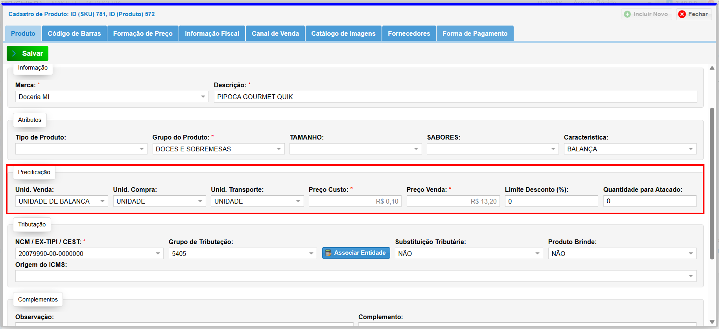Viewport: 719px width, 329px height.
Task: Open the Característica dropdown arrow
Action: click(691, 149)
